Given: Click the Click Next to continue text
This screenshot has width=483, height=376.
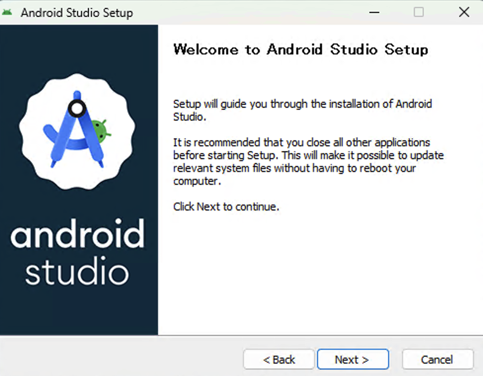Looking at the screenshot, I should coord(226,207).
